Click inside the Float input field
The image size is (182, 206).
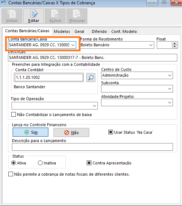click(164, 45)
